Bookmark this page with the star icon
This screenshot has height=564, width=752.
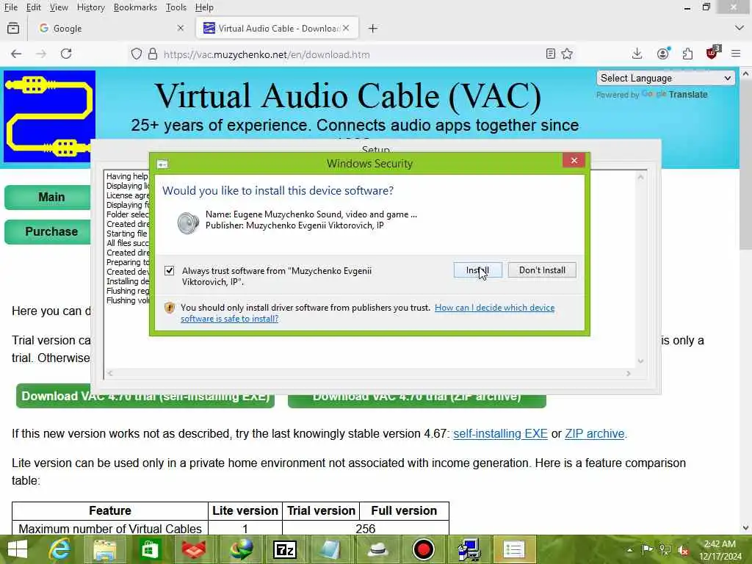[568, 54]
